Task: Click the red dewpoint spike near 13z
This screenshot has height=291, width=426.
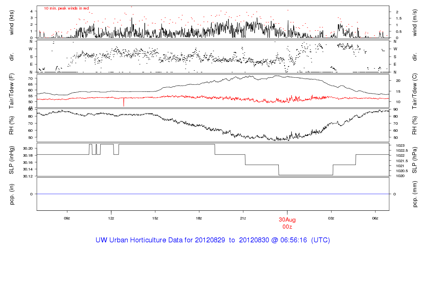Action: 124,102
